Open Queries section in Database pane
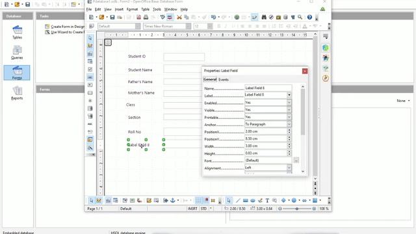 [17, 52]
